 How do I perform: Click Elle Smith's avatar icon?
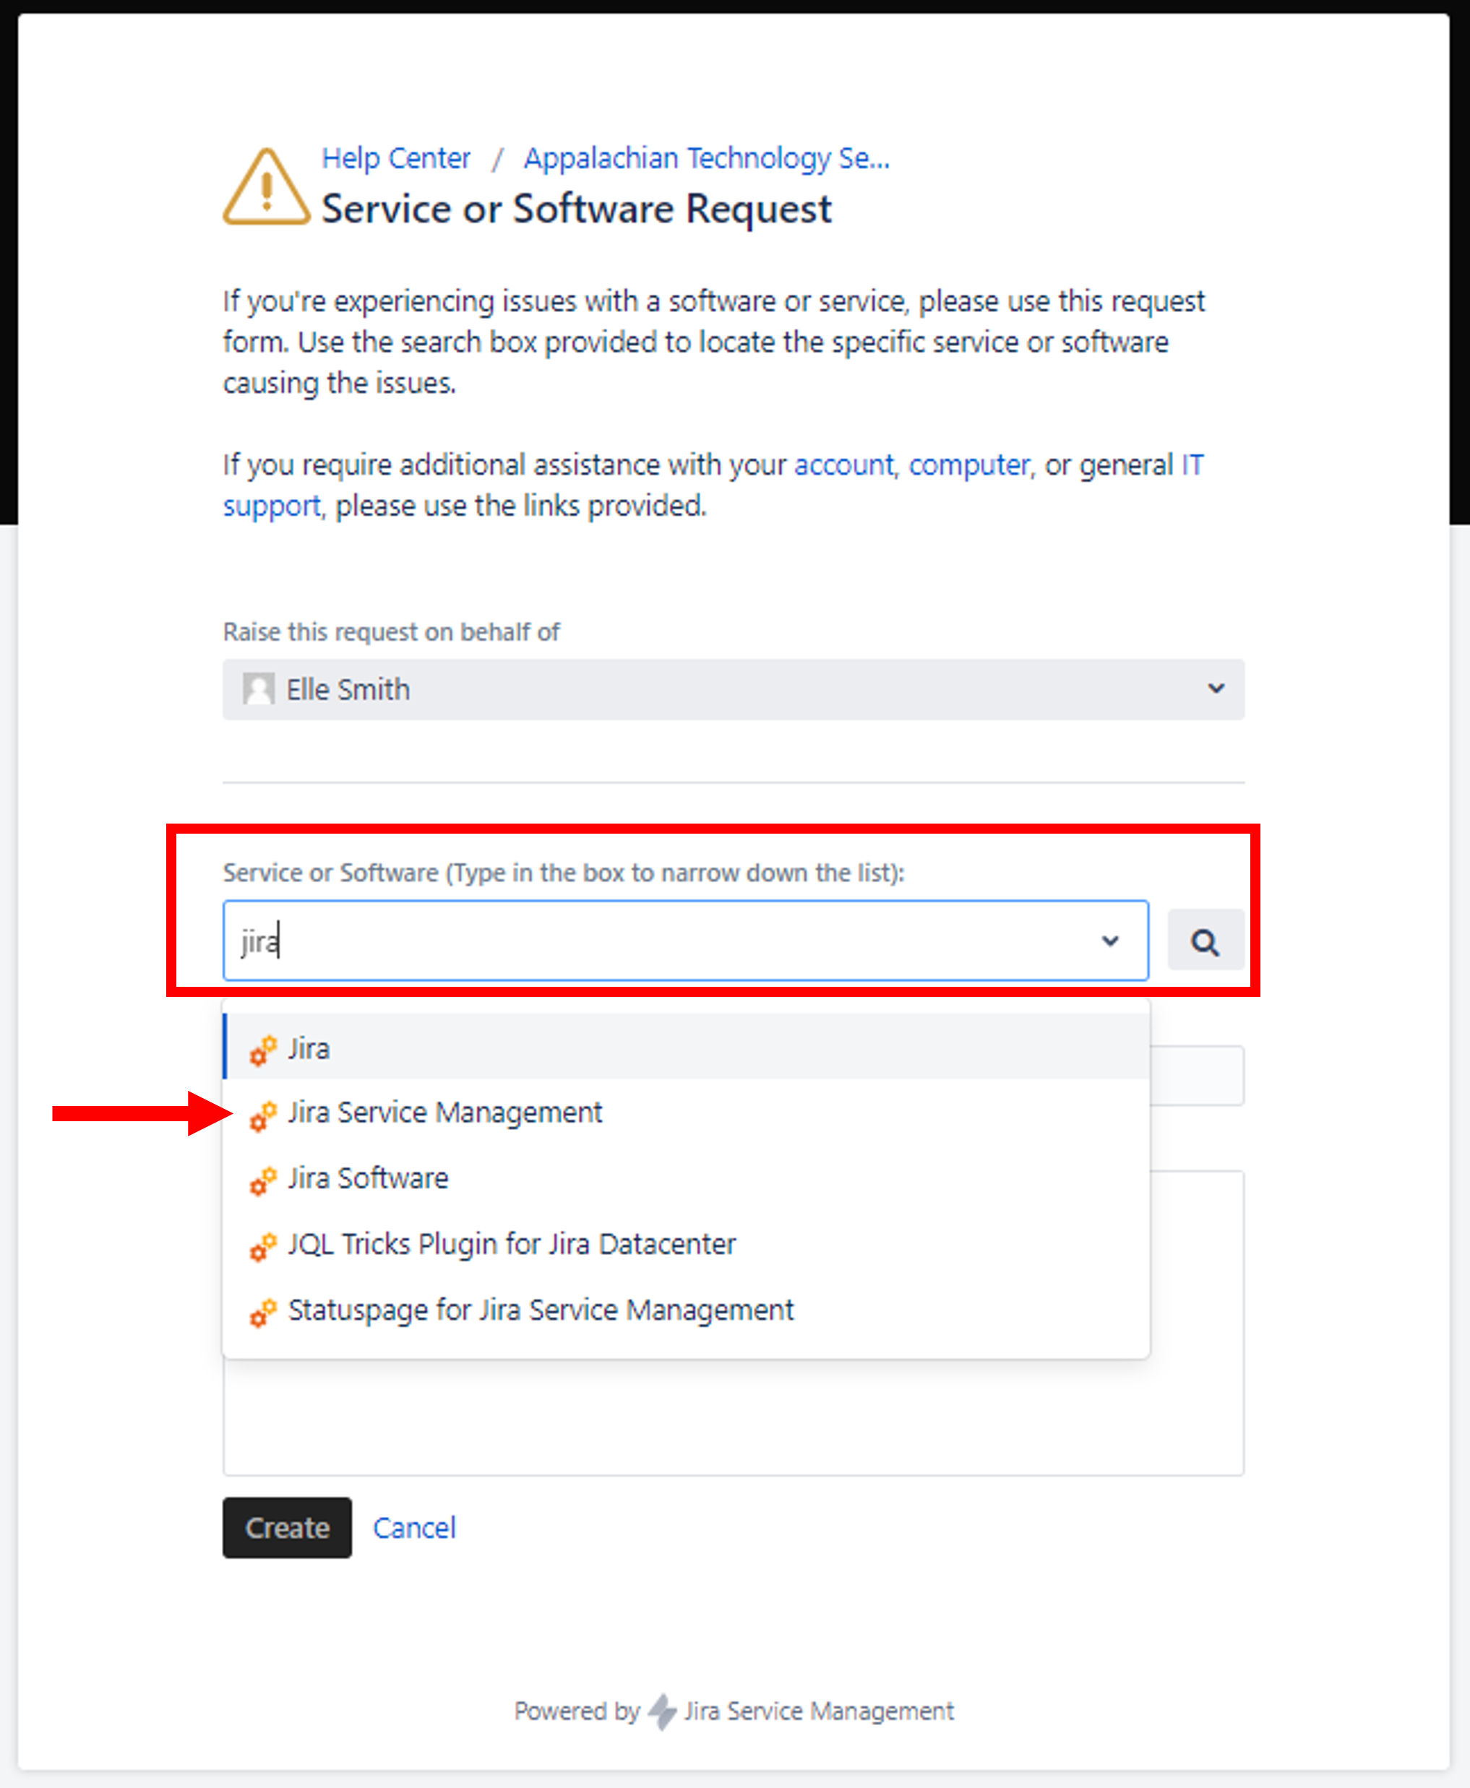(258, 689)
